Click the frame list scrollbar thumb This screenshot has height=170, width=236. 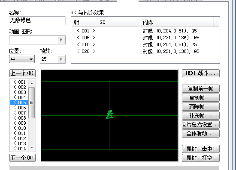(32, 103)
